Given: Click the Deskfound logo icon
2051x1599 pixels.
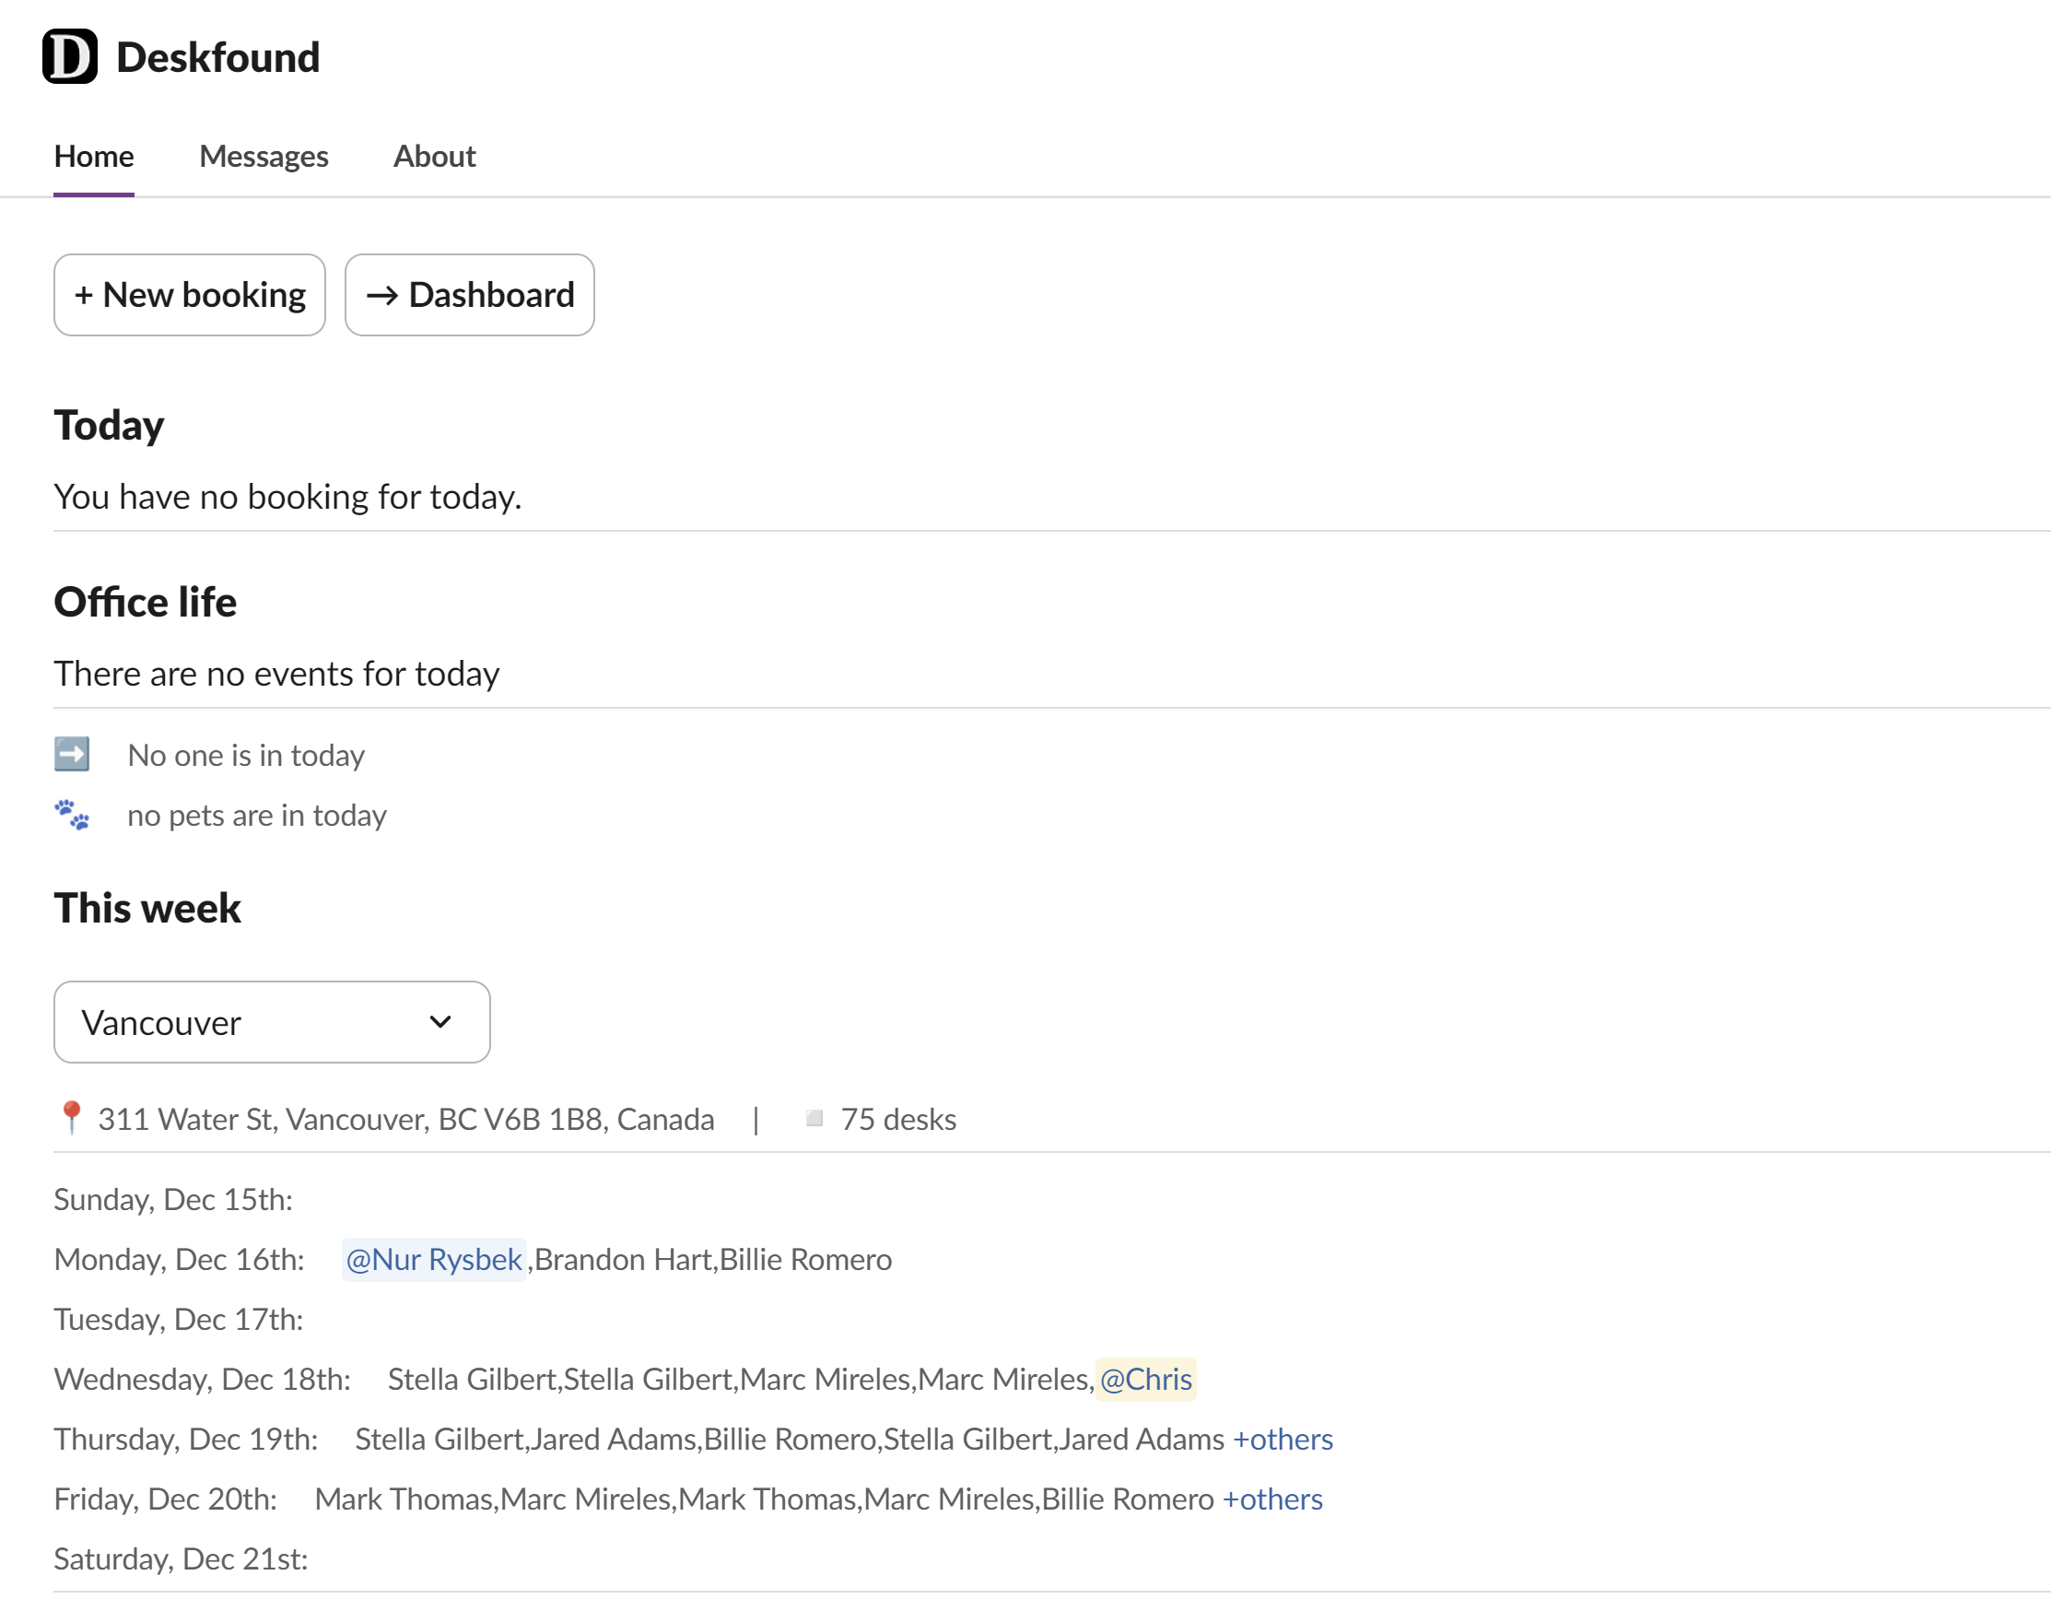Looking at the screenshot, I should pos(69,56).
